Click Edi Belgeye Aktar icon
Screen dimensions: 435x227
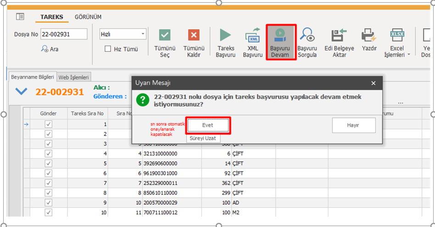pyautogui.click(x=339, y=35)
